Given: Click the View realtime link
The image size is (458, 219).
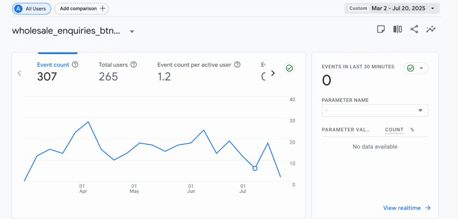Looking at the screenshot, I should coord(407,208).
